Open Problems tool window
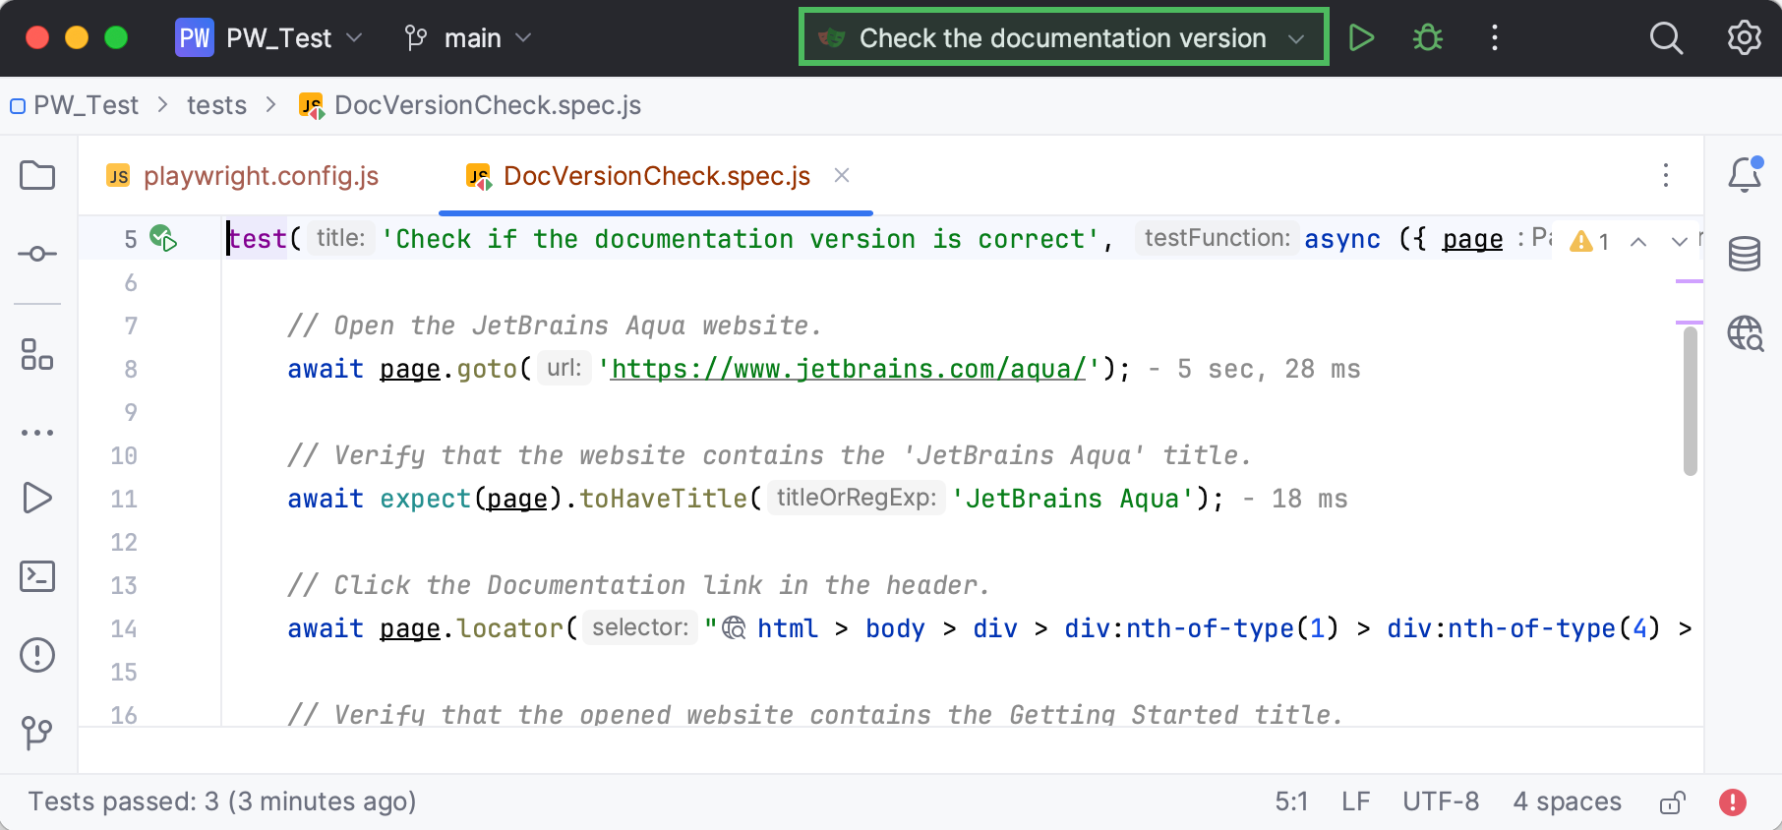Viewport: 1782px width, 830px height. (37, 655)
